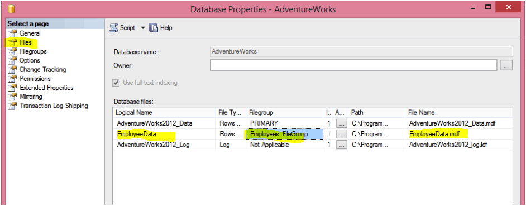Select the General page icon

point(12,33)
